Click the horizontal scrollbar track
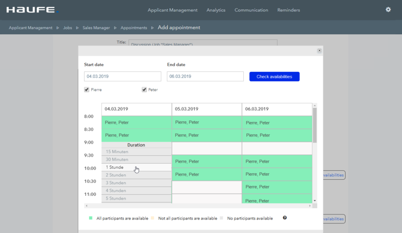This screenshot has height=233, width=402. tap(198, 205)
